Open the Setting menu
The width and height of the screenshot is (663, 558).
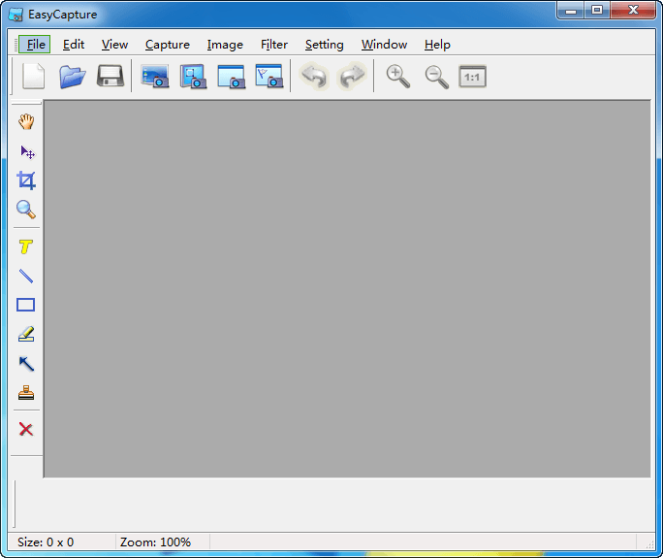pyautogui.click(x=324, y=45)
